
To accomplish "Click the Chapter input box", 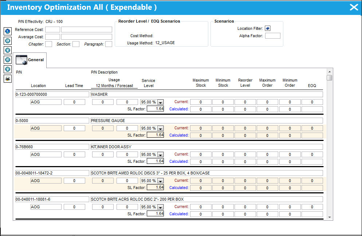I will [x=48, y=44].
